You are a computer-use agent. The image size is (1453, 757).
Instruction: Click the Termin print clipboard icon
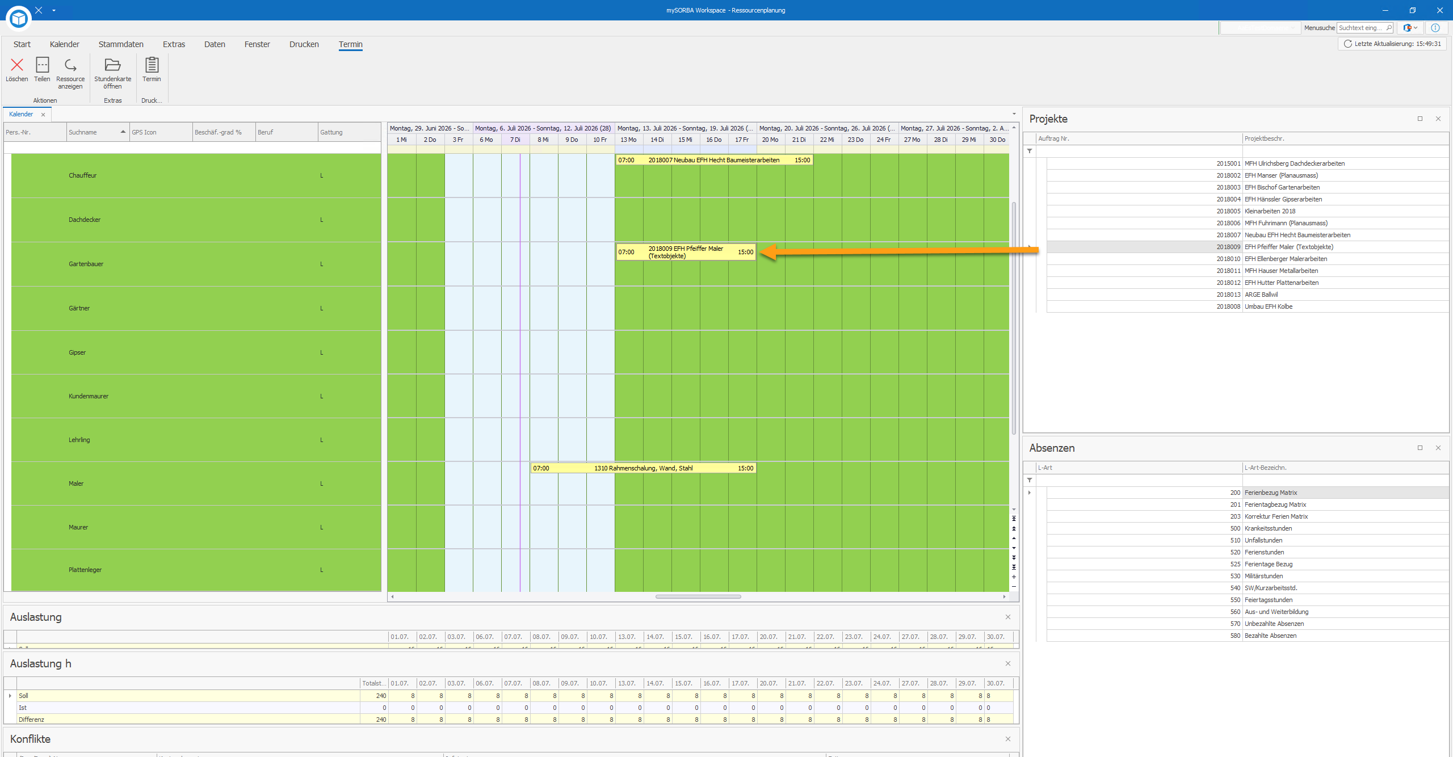coord(152,65)
